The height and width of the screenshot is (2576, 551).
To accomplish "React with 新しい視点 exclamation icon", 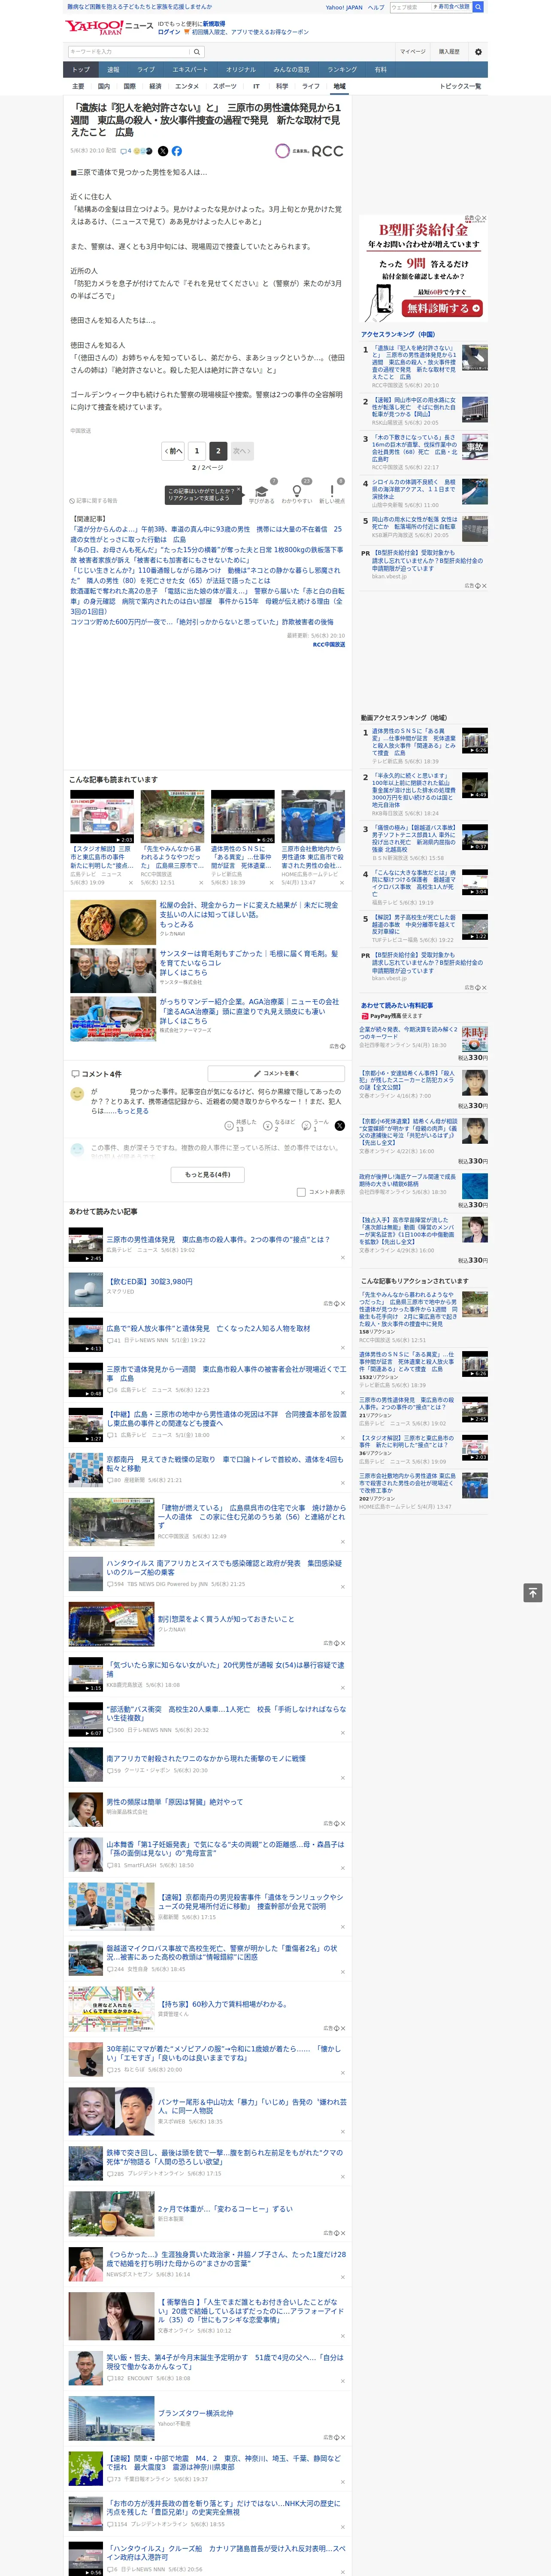I will pyautogui.click(x=332, y=491).
